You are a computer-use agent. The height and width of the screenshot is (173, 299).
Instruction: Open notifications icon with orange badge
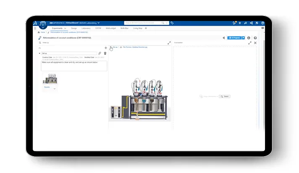point(234,23)
